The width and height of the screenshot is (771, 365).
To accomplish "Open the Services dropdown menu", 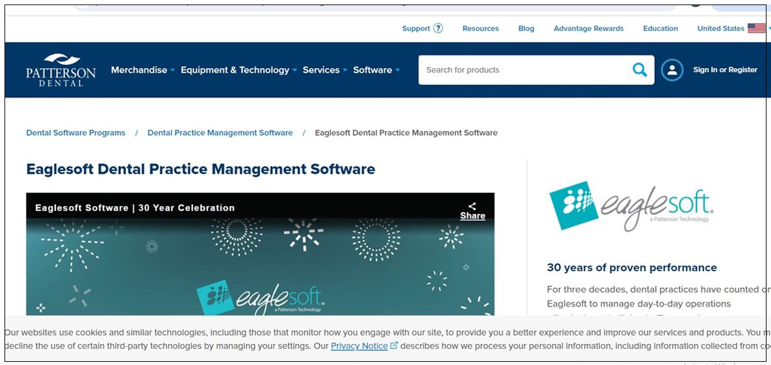I will [324, 70].
